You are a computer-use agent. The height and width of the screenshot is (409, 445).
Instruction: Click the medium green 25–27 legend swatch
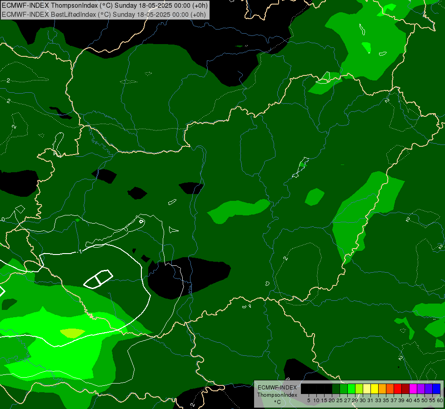coord(344,389)
